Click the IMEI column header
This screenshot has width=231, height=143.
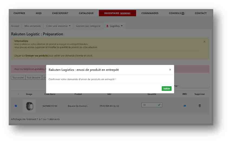click(x=184, y=94)
